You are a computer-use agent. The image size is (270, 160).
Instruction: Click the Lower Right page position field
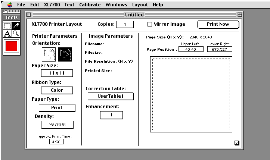point(220,49)
